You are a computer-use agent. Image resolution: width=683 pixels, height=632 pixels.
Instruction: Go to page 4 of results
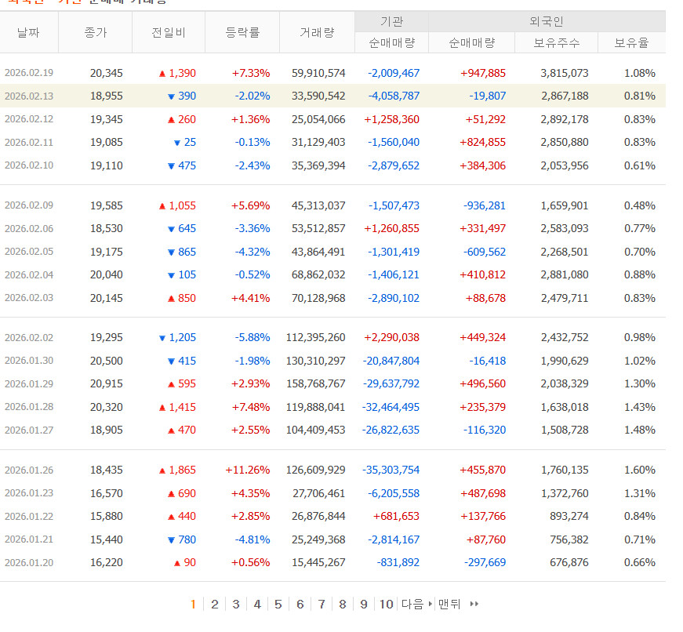257,605
